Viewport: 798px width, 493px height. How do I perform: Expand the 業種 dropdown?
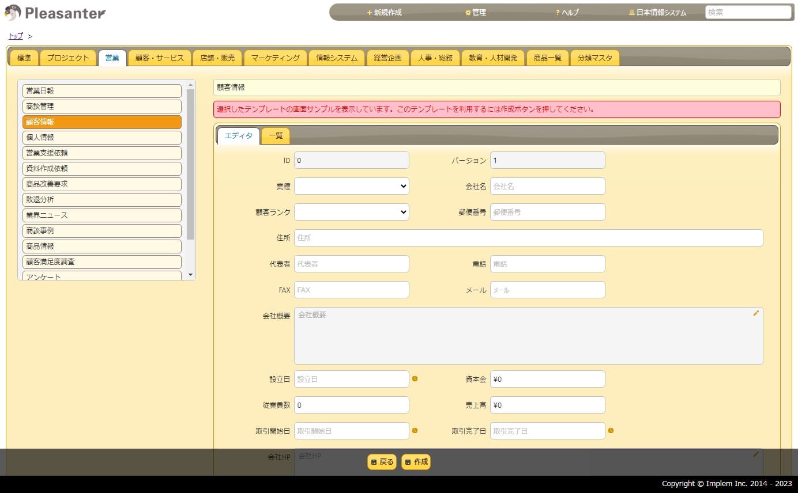(x=351, y=186)
